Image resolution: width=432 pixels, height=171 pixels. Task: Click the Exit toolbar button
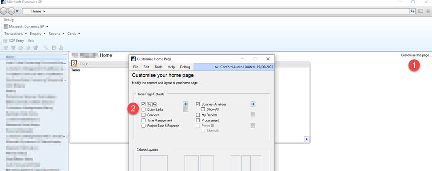pos(31,41)
